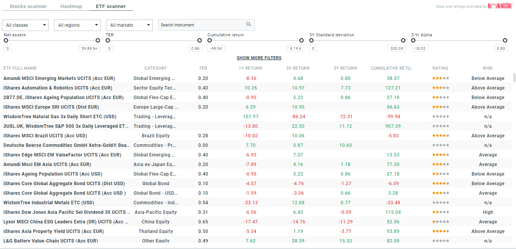
Task: Click the search magnifier icon
Action: click(x=249, y=24)
